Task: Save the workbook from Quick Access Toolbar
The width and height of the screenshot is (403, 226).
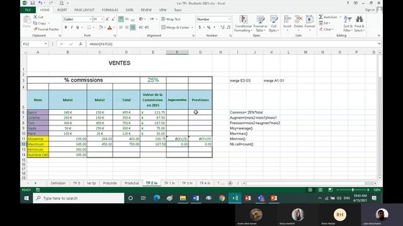Action: click(x=33, y=3)
